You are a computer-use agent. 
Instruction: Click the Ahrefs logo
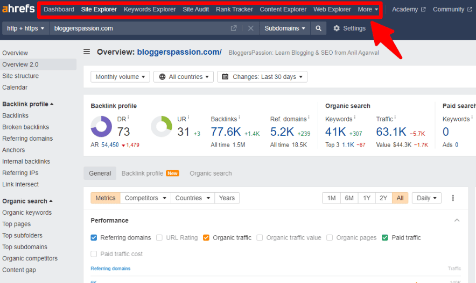[18, 9]
